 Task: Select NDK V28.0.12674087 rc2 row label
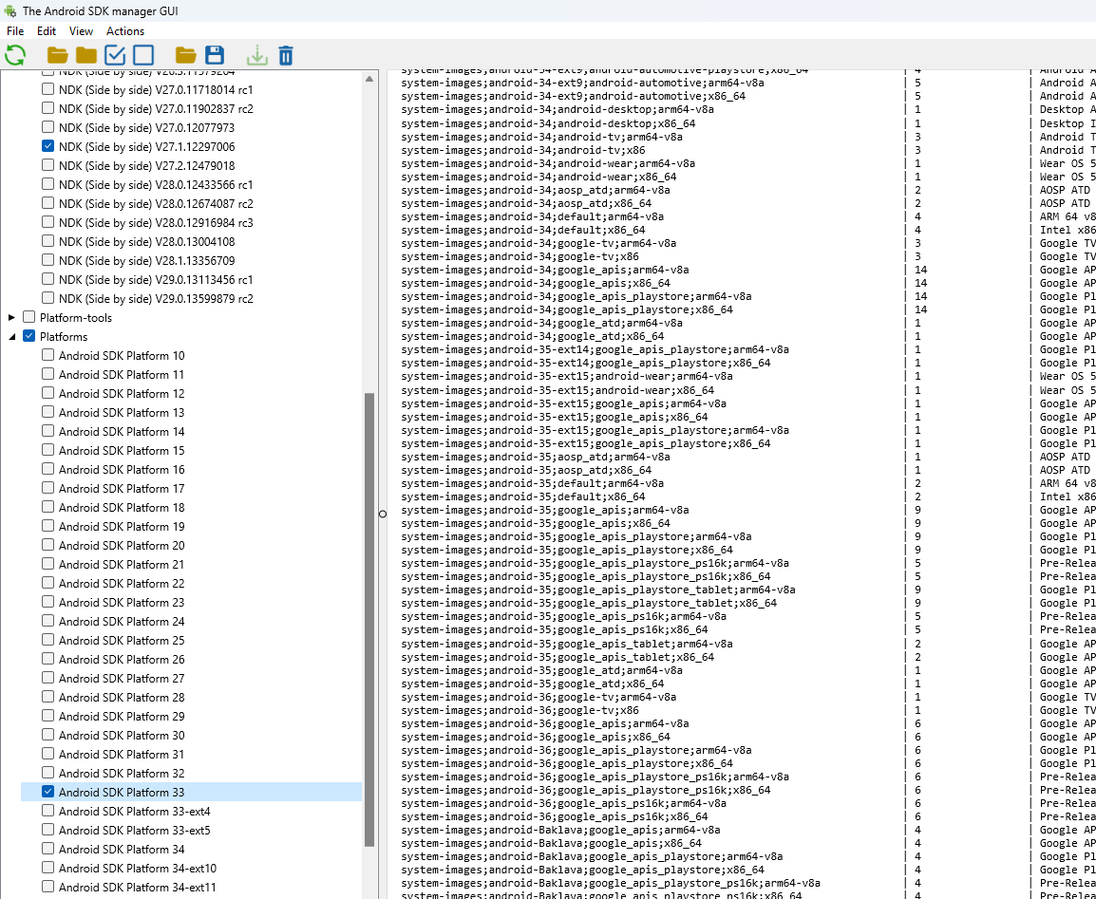(x=156, y=203)
